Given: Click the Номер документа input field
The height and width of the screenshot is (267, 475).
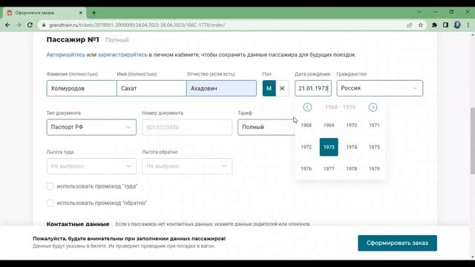Looking at the screenshot, I should (x=187, y=127).
